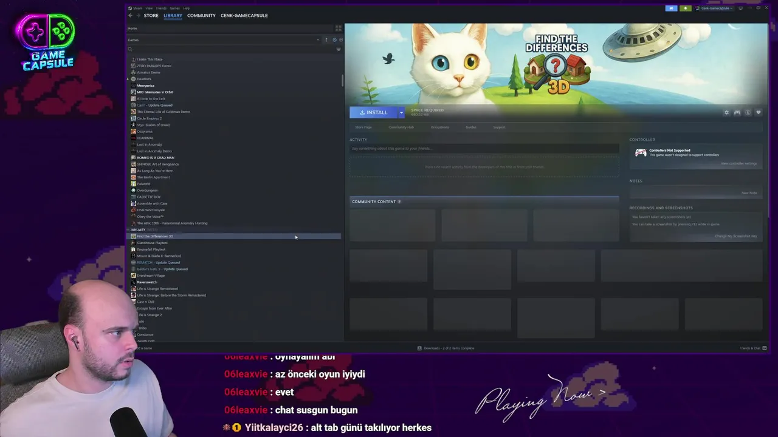Go back with the Steam back arrow
The width and height of the screenshot is (778, 437).
point(130,15)
